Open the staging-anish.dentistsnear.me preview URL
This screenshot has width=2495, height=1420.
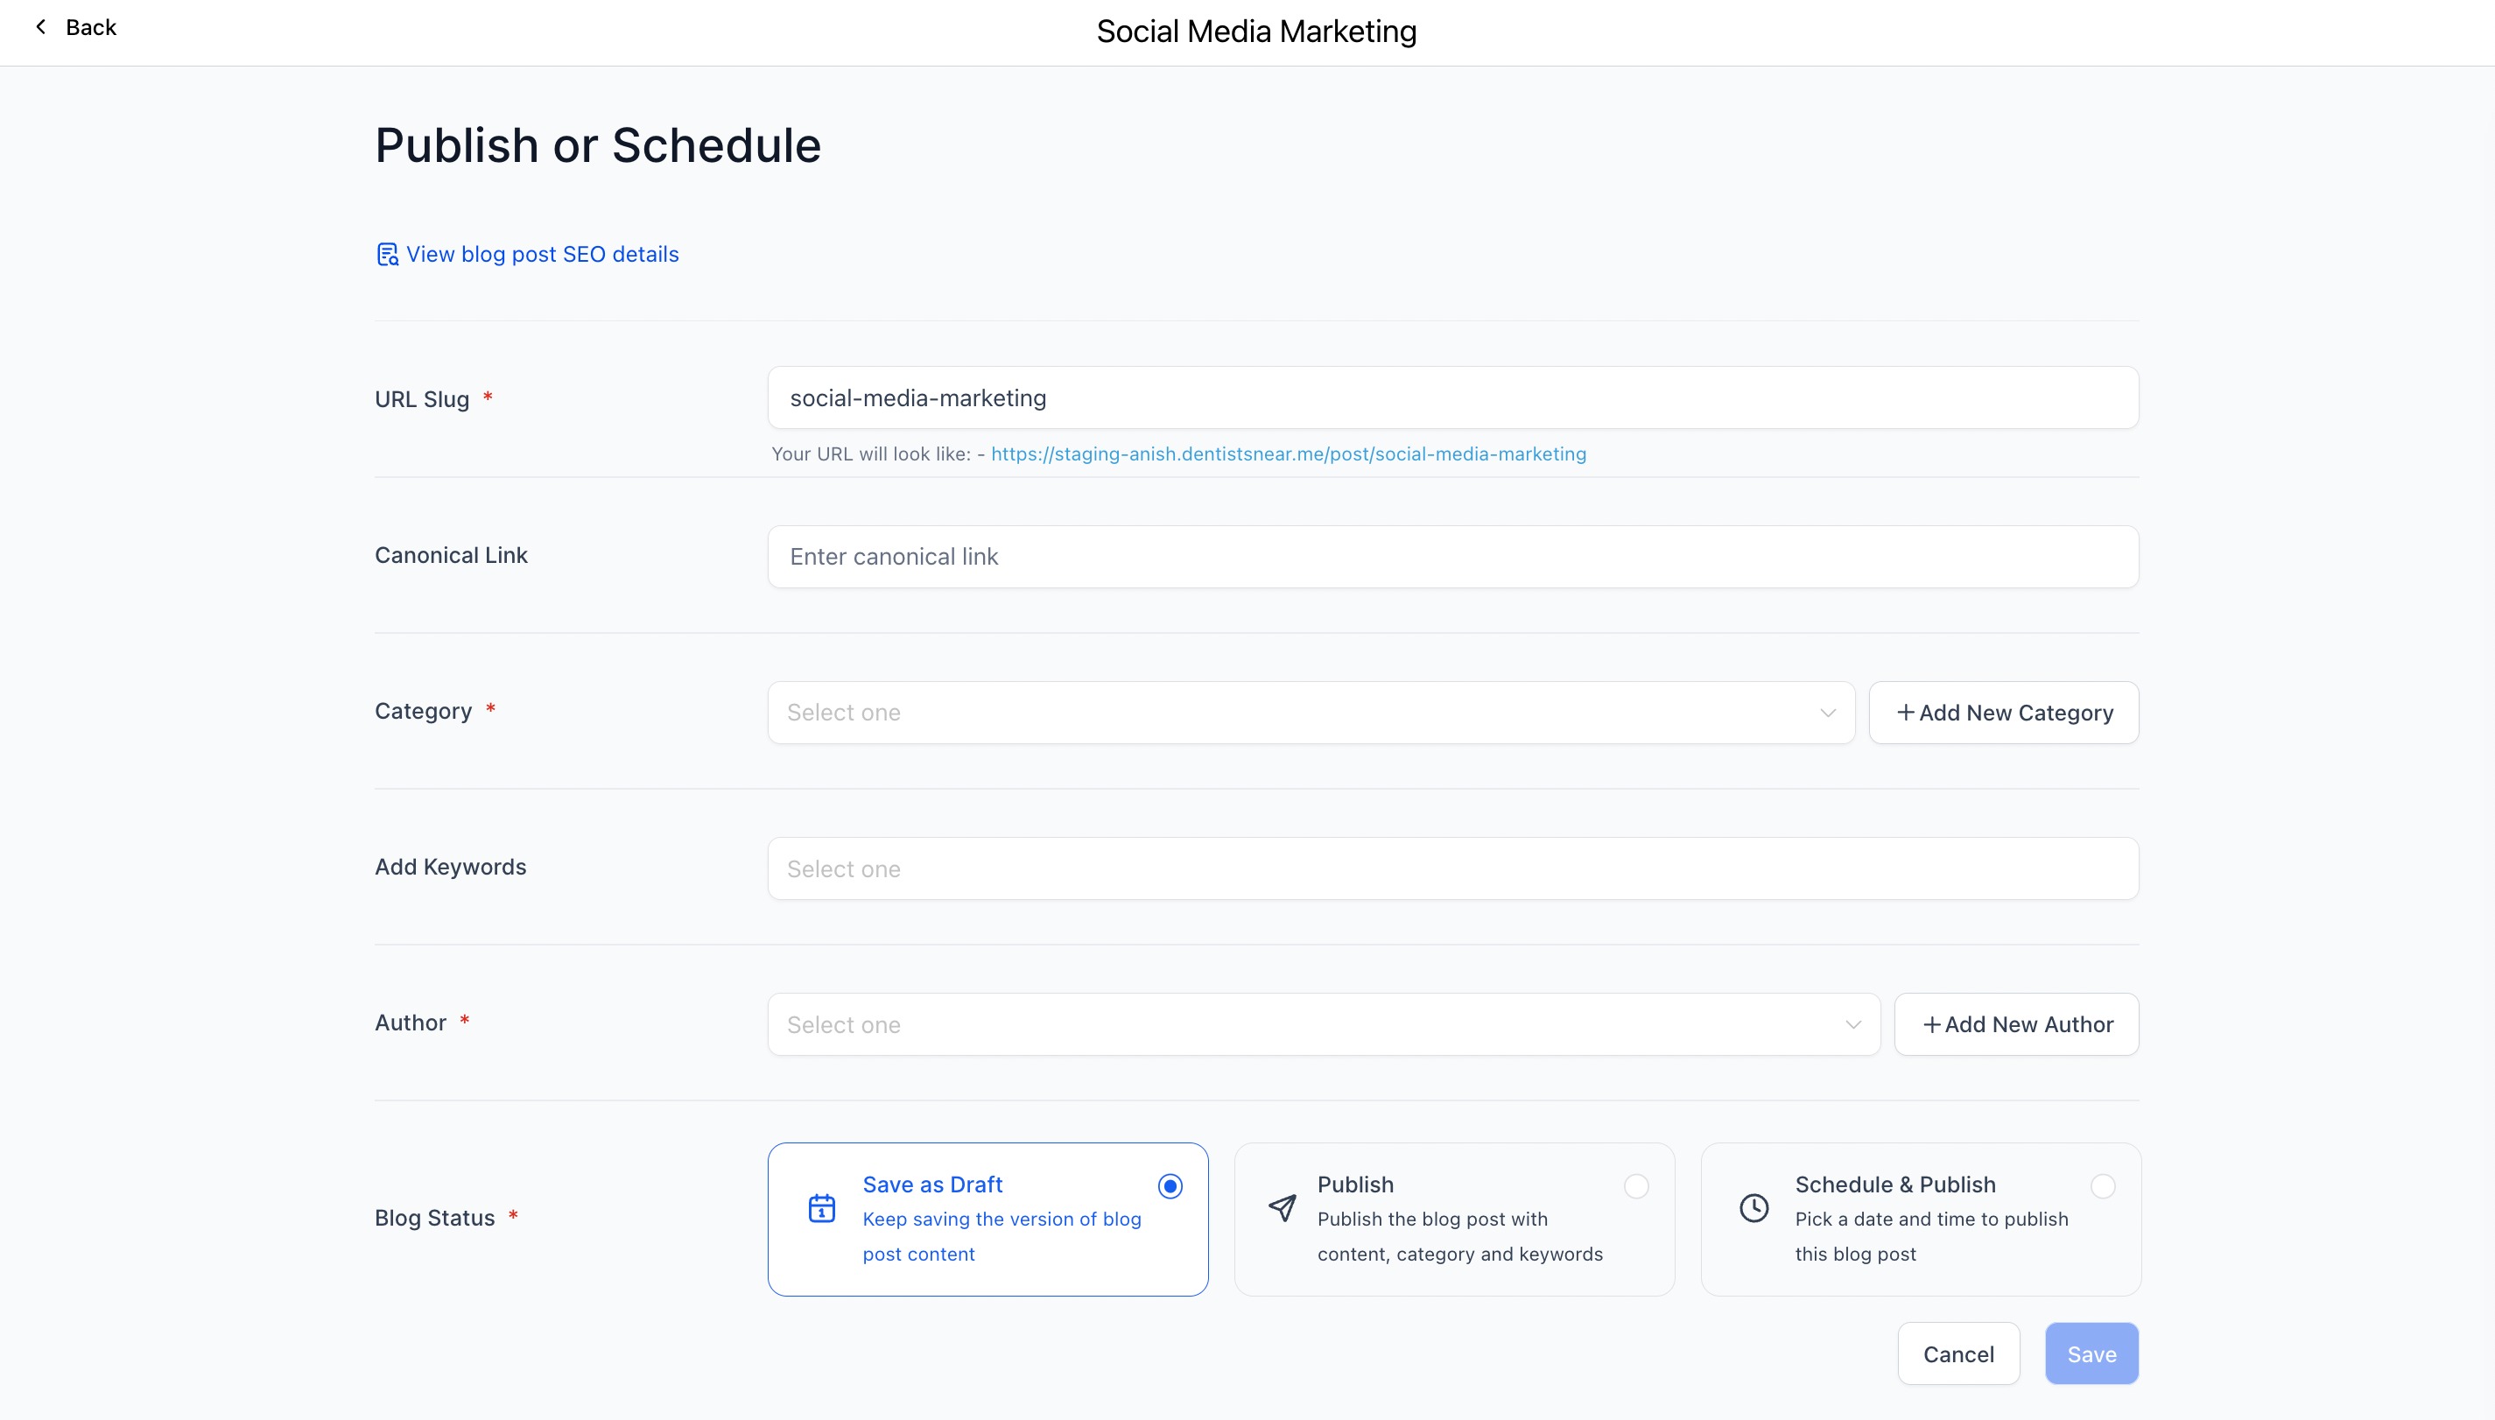1288,454
